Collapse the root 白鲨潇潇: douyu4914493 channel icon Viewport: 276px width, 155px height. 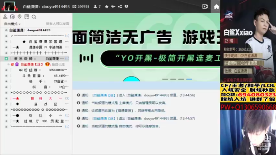(x=6, y=30)
